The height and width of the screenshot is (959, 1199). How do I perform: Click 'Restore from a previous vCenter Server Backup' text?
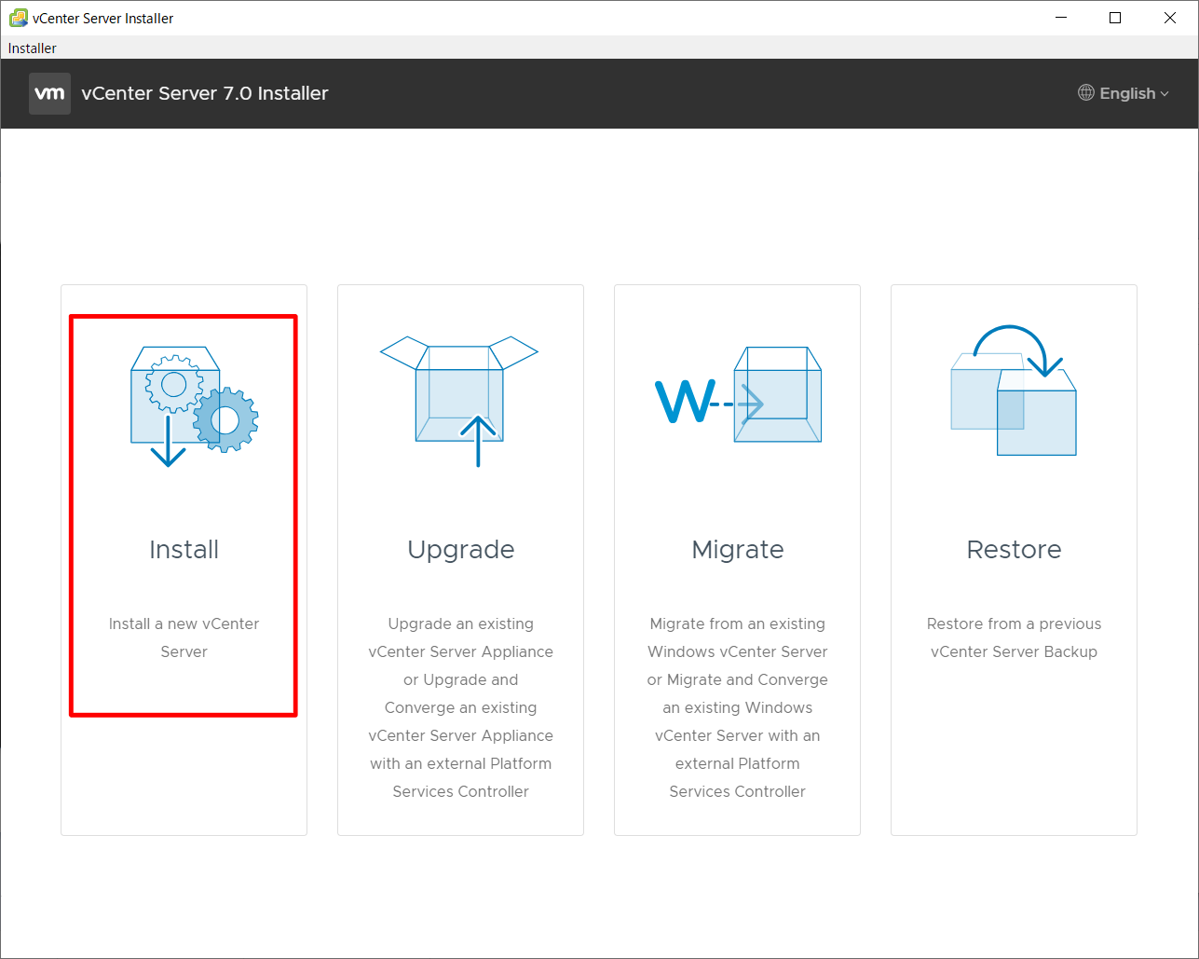coord(1014,637)
